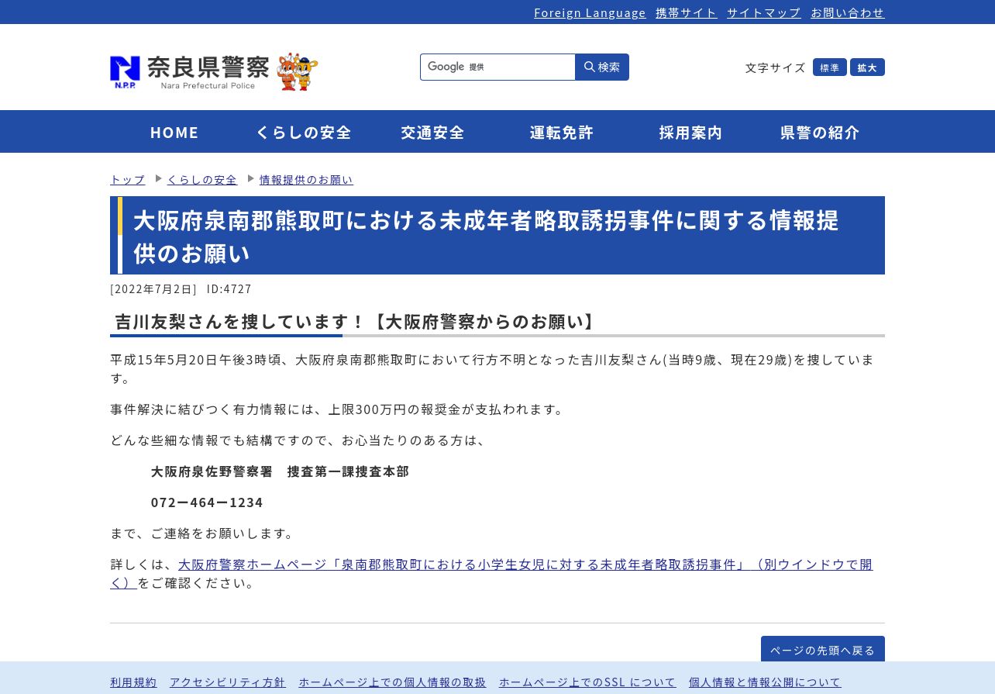Image resolution: width=995 pixels, height=694 pixels.
Task: Open ホームページ上での個人情報の取扱 footer link
Action: (x=393, y=682)
